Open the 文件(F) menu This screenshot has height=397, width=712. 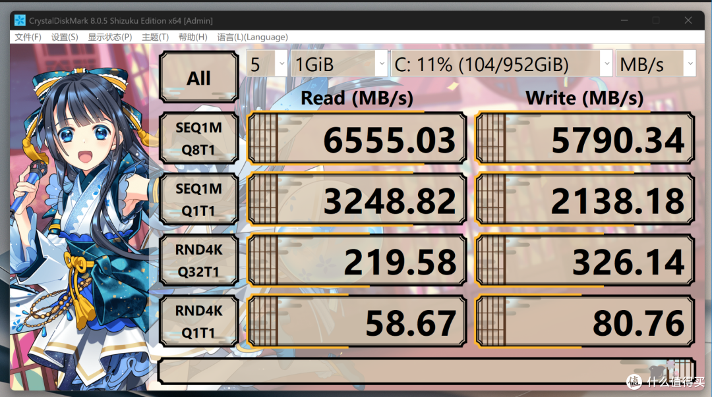[x=28, y=38]
